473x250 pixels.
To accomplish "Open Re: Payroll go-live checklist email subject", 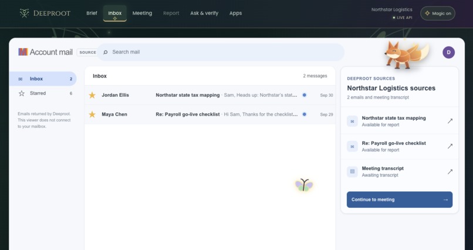I will [x=188, y=114].
